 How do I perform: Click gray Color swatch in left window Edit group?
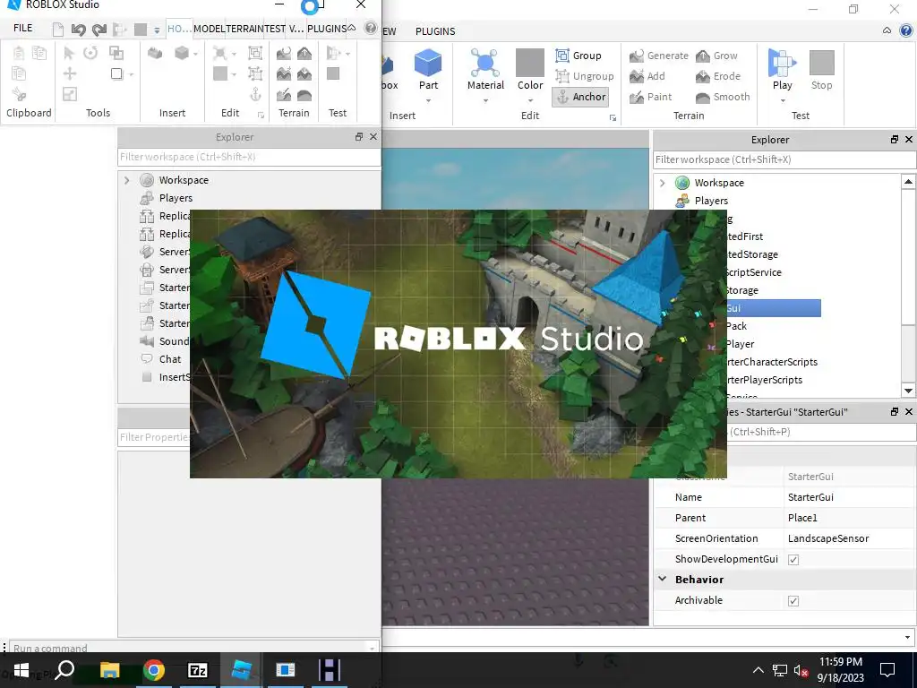(x=220, y=73)
